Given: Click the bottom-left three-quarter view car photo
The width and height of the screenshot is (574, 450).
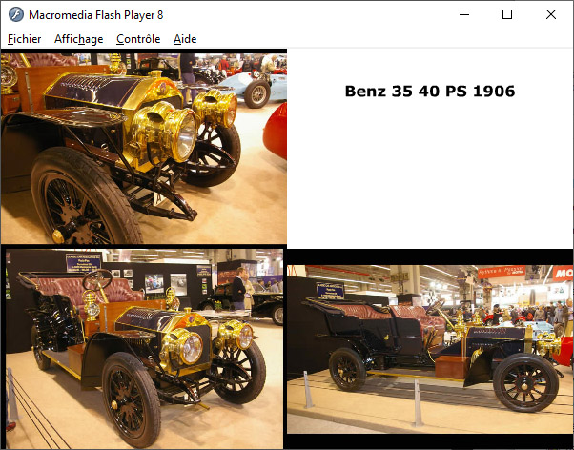Looking at the screenshot, I should [144, 349].
